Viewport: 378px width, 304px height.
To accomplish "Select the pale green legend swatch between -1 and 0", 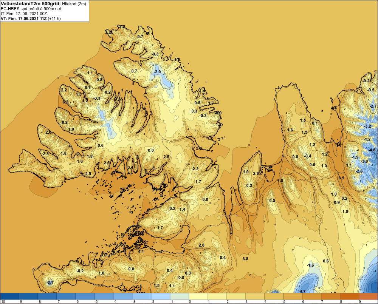I will [x=180, y=296].
